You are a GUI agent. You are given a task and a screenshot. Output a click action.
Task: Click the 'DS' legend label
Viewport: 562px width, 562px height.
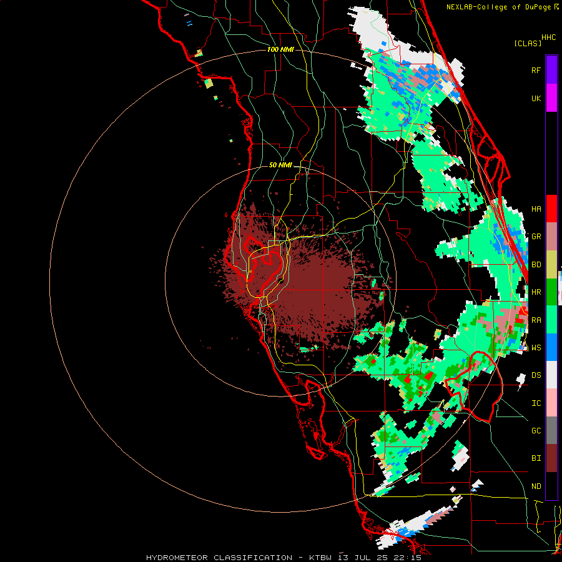click(536, 375)
